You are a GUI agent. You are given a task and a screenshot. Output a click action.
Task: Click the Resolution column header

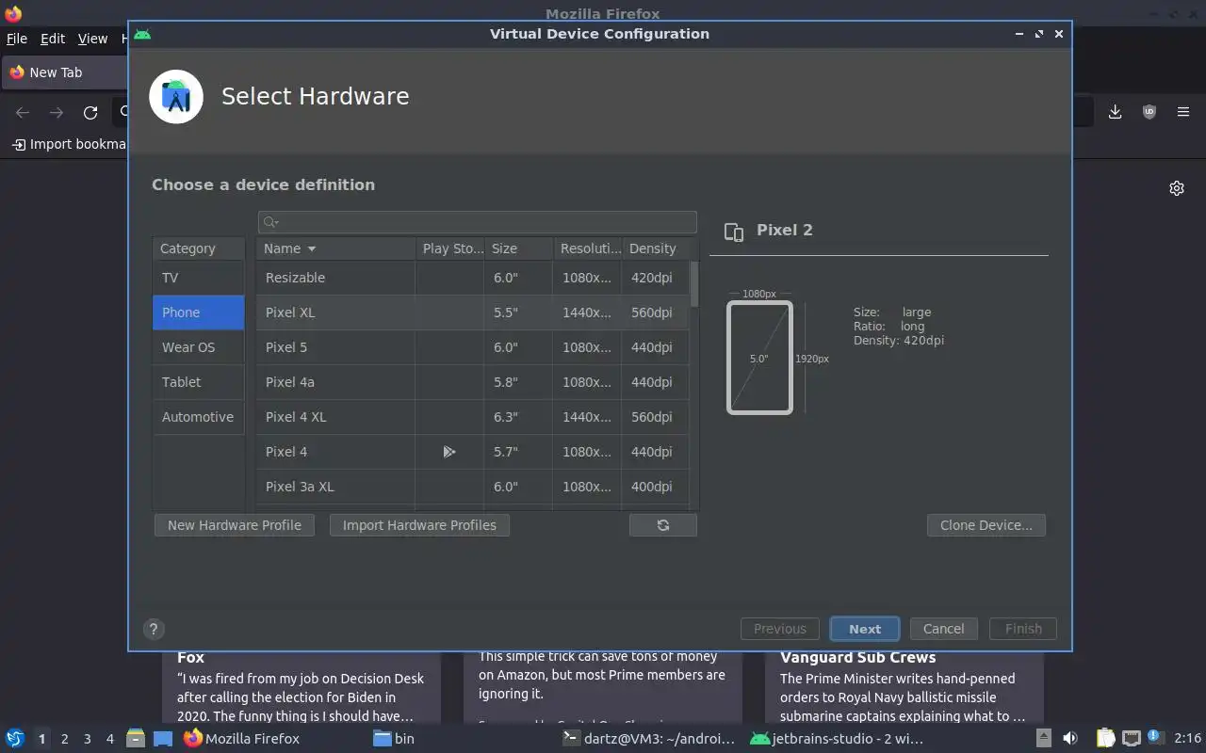(588, 248)
